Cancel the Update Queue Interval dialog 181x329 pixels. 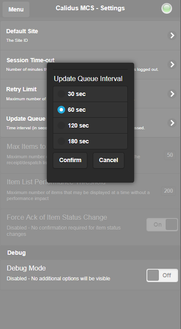(x=109, y=160)
